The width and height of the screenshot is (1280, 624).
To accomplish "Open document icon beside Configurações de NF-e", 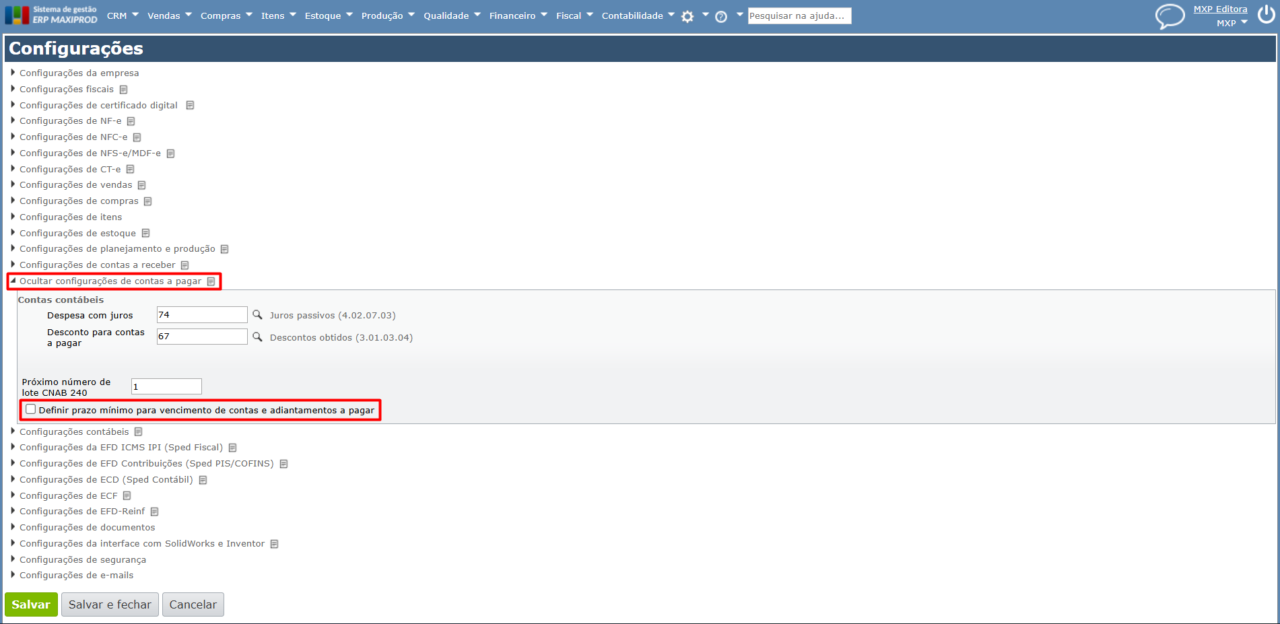I will pyautogui.click(x=131, y=121).
